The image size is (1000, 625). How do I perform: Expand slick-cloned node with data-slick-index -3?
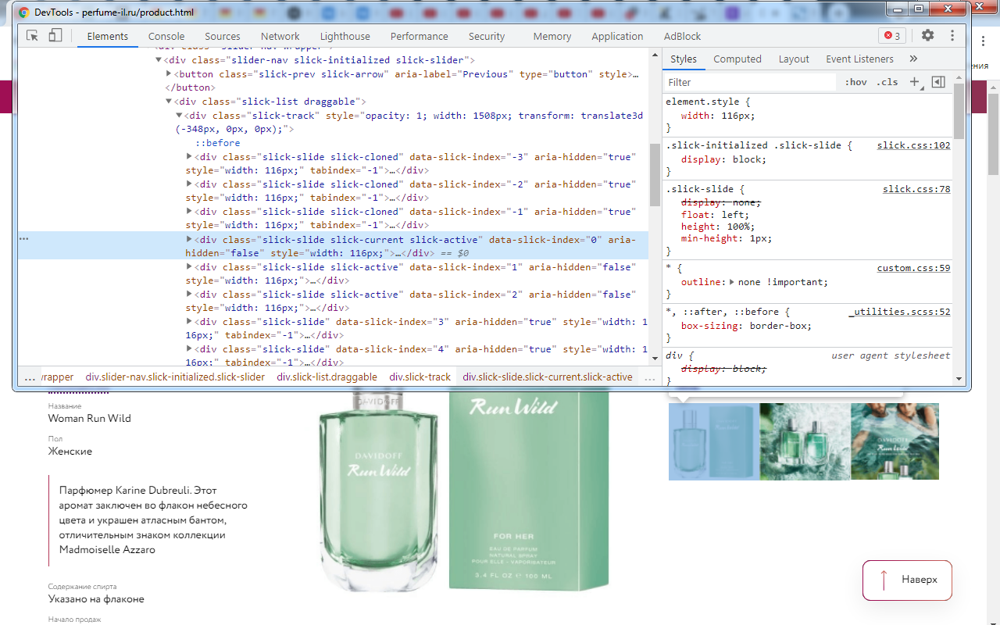click(x=189, y=157)
